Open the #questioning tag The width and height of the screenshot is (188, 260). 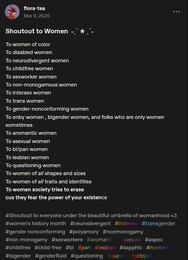(87, 256)
